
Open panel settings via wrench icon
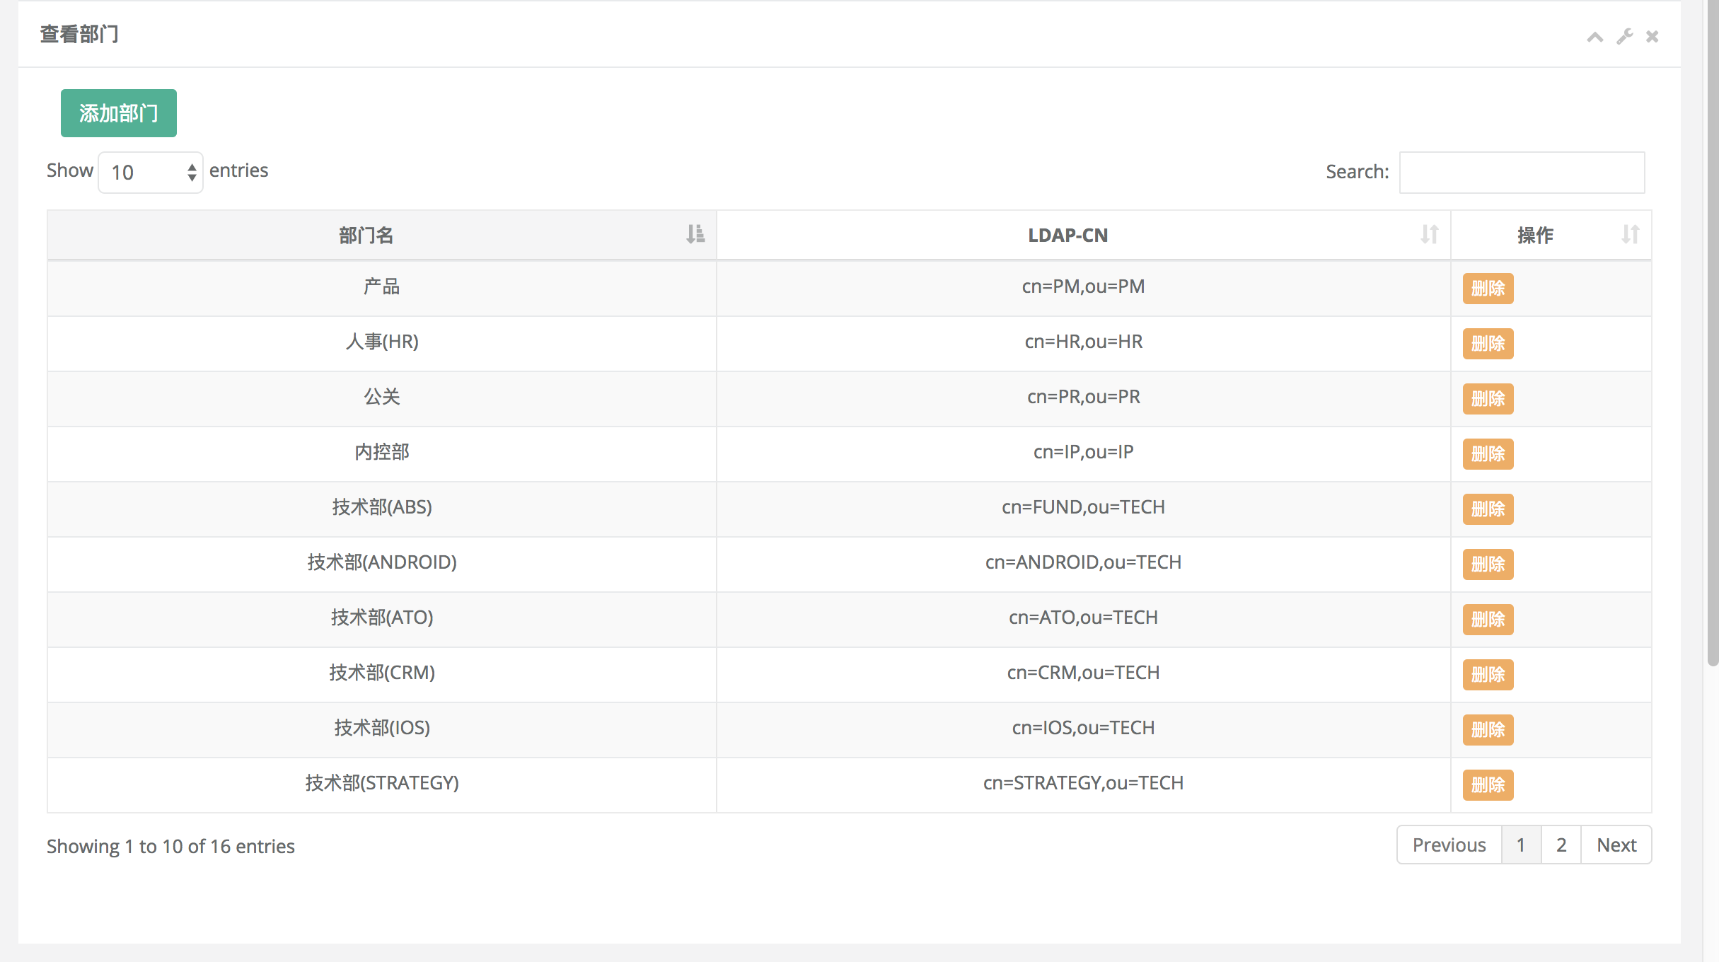click(1624, 37)
